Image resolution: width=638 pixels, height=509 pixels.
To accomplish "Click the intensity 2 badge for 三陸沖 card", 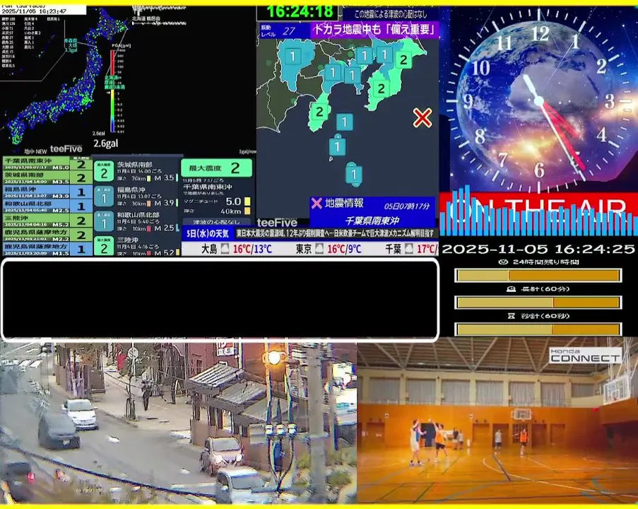I will tap(104, 246).
